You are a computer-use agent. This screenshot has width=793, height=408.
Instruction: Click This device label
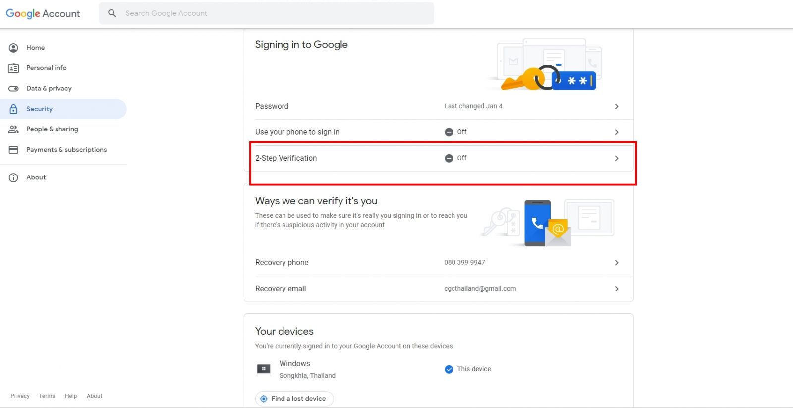[x=474, y=369]
